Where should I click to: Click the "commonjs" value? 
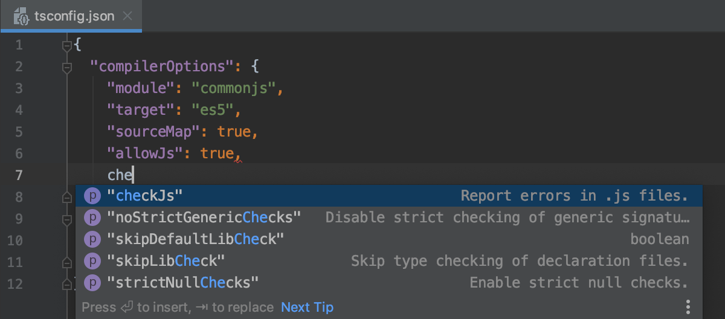click(x=234, y=88)
